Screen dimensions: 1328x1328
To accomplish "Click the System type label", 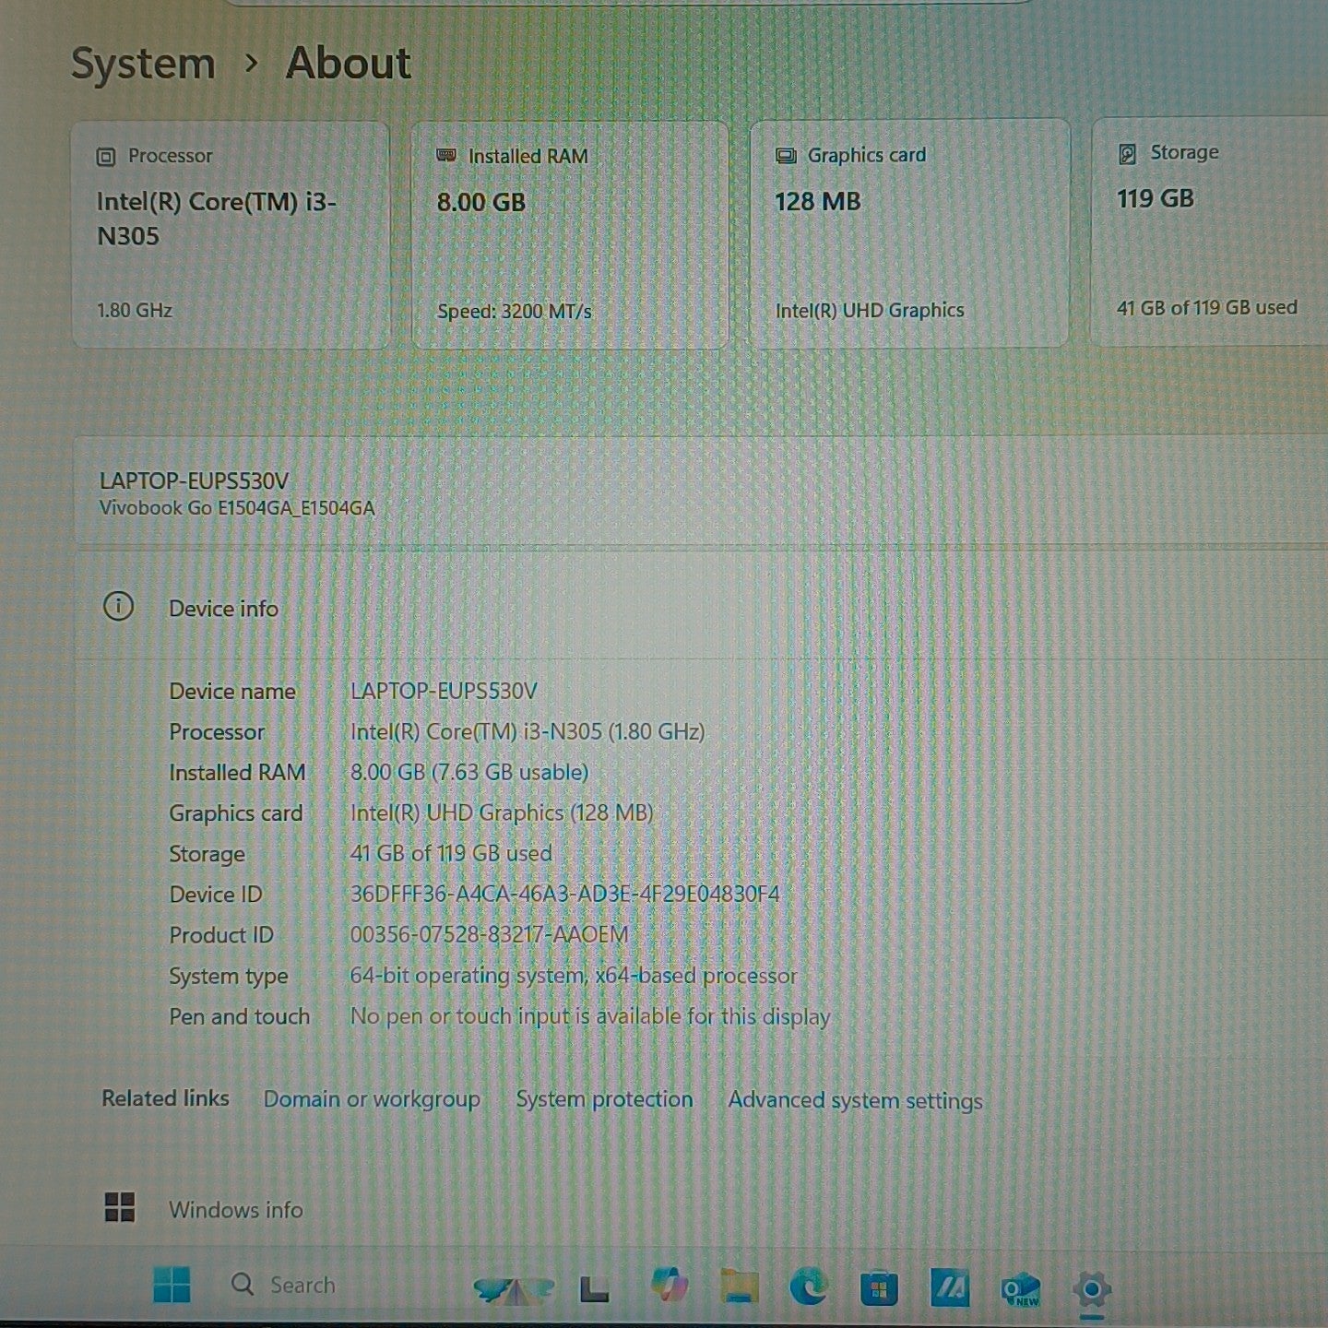I will pos(229,976).
